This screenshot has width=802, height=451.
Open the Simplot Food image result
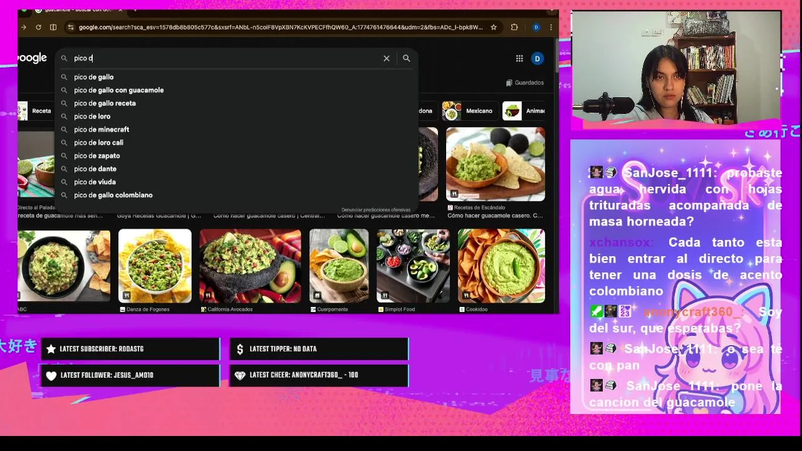(x=413, y=266)
